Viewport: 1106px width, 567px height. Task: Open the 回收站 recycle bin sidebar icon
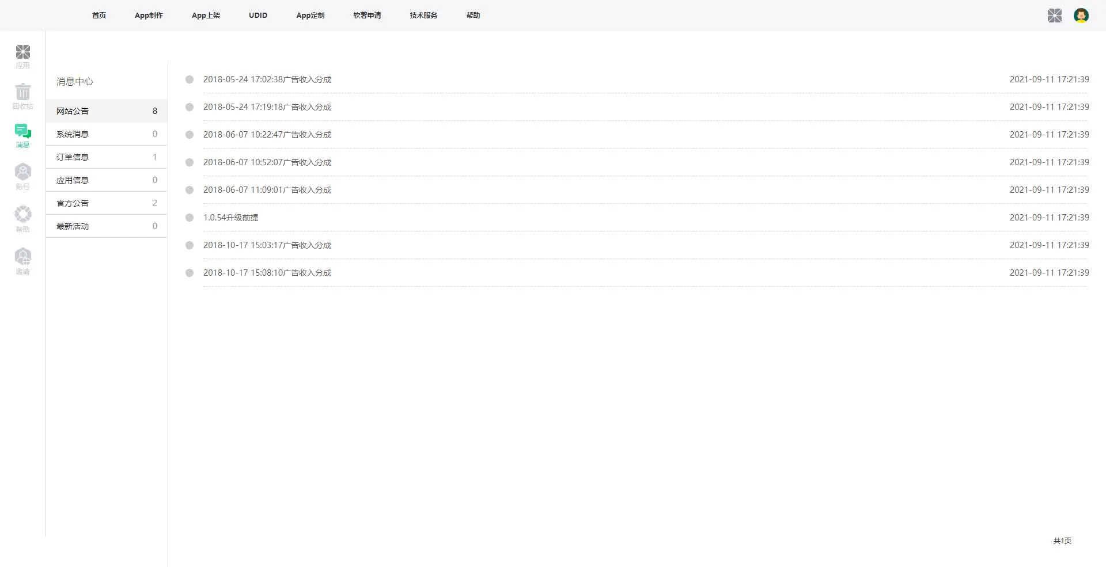coord(22,97)
